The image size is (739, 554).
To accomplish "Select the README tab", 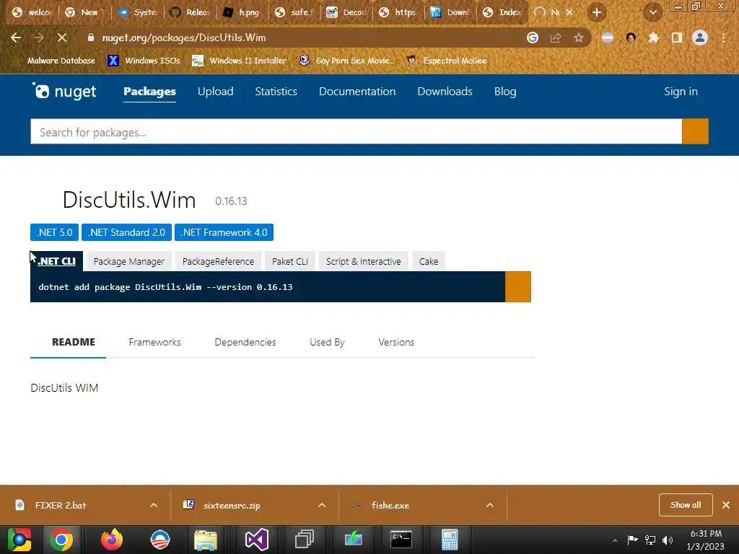I will (73, 342).
